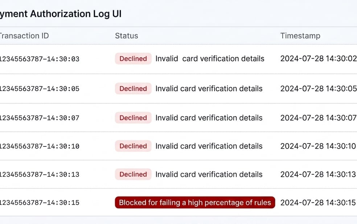Click the Timestamp column header
The height and width of the screenshot is (224, 357).
300,36
